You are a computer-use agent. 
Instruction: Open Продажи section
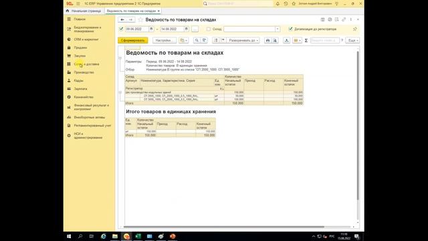click(80, 48)
